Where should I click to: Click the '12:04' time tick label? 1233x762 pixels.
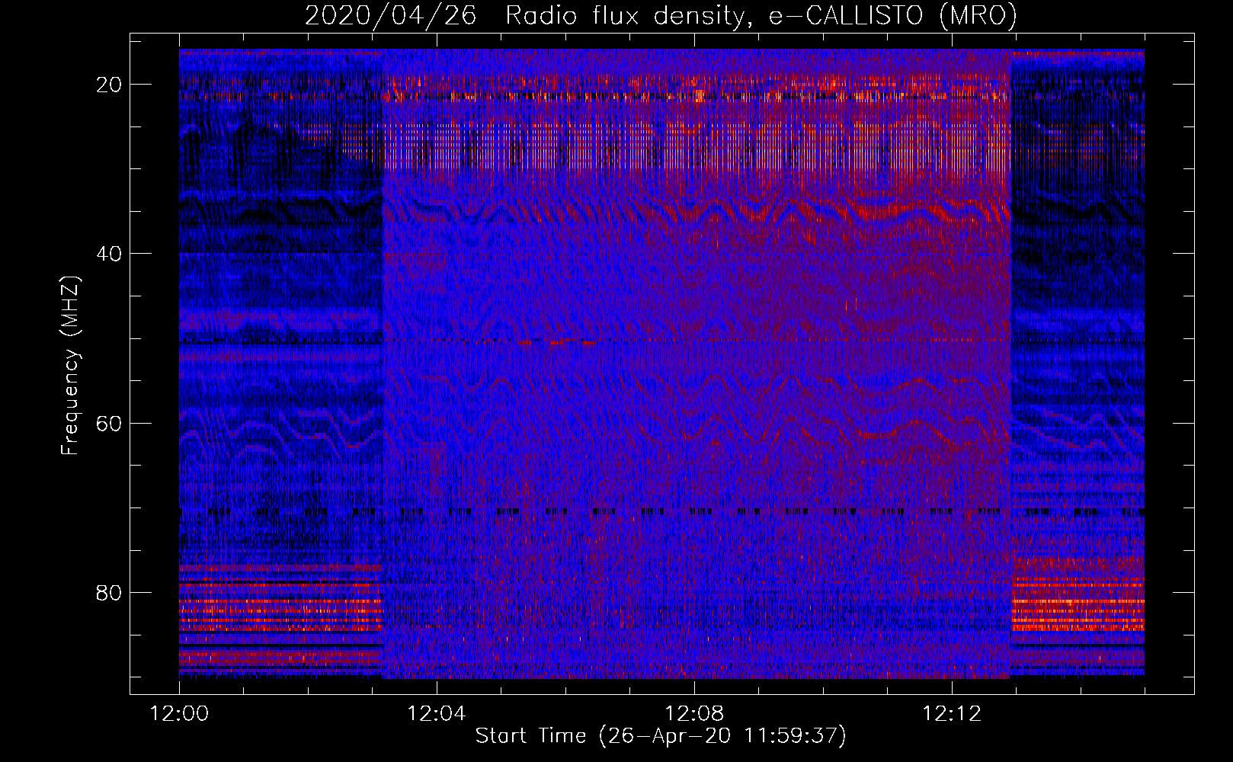pos(437,714)
